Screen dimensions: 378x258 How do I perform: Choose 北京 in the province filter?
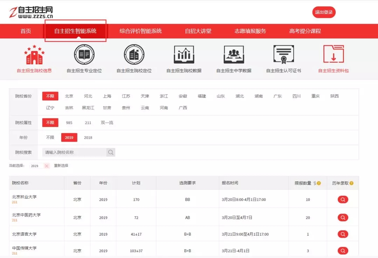69,96
